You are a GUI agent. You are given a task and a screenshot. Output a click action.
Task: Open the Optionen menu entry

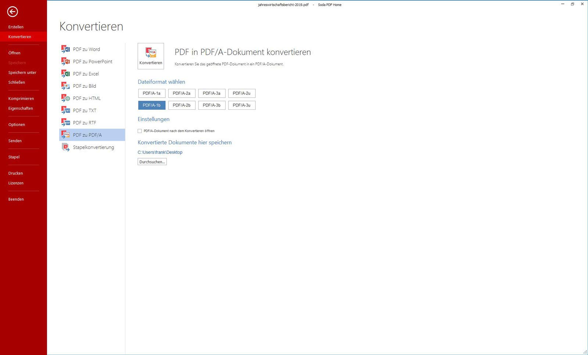coord(17,125)
